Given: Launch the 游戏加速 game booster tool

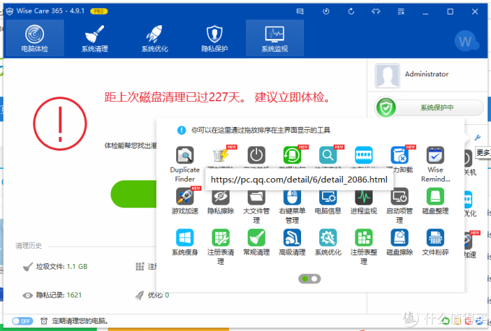Looking at the screenshot, I should (185, 201).
